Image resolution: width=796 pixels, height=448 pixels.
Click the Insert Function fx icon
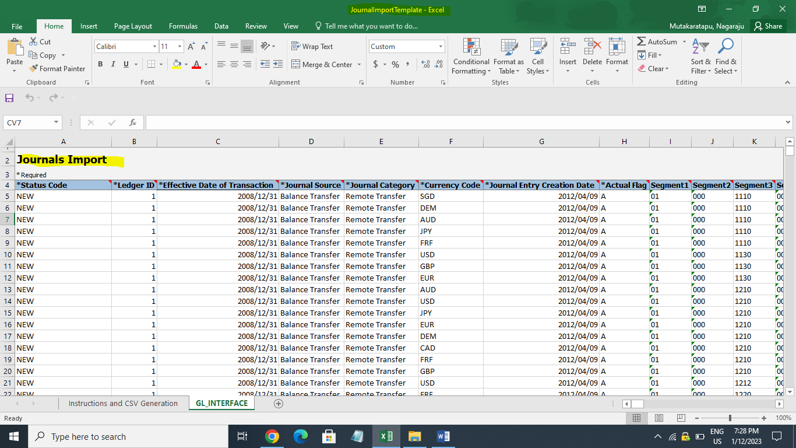133,123
